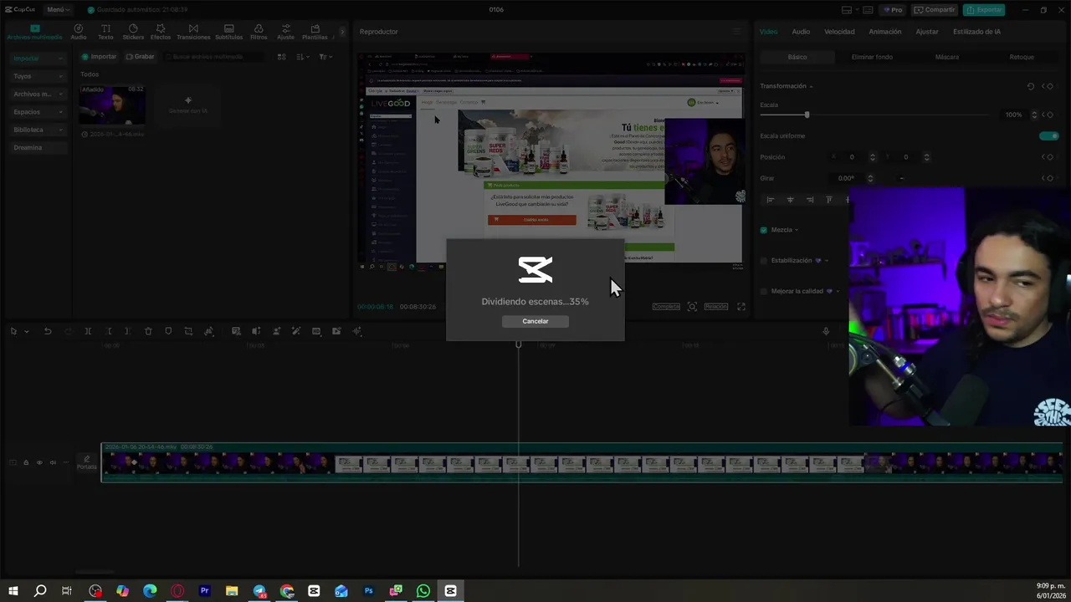Adjust the Escala slider
Screen dimensions: 1071x602
click(807, 115)
